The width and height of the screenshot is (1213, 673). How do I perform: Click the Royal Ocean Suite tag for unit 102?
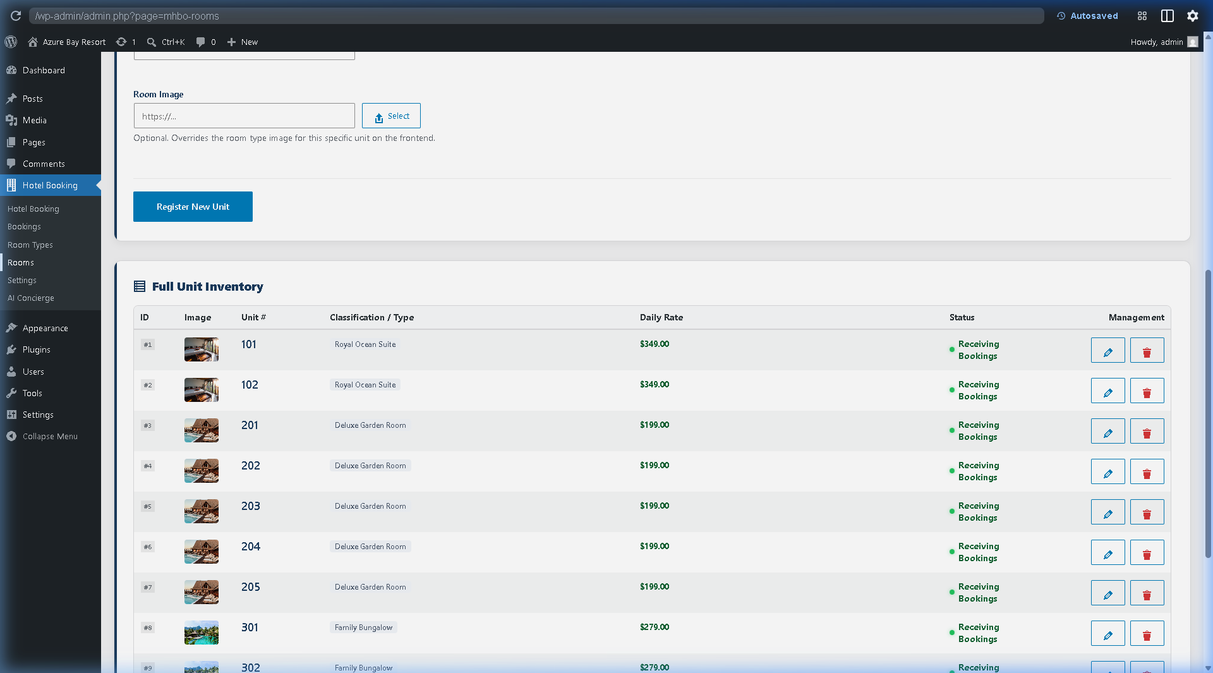(365, 385)
